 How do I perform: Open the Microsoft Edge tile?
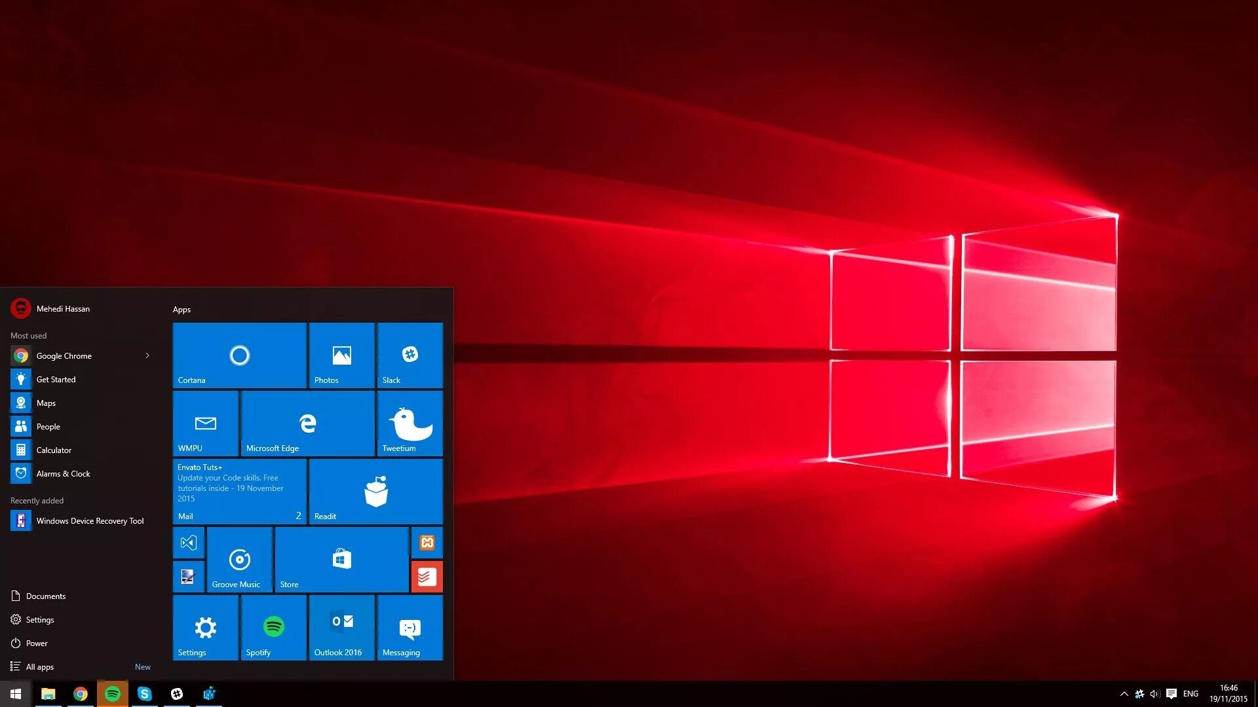307,424
